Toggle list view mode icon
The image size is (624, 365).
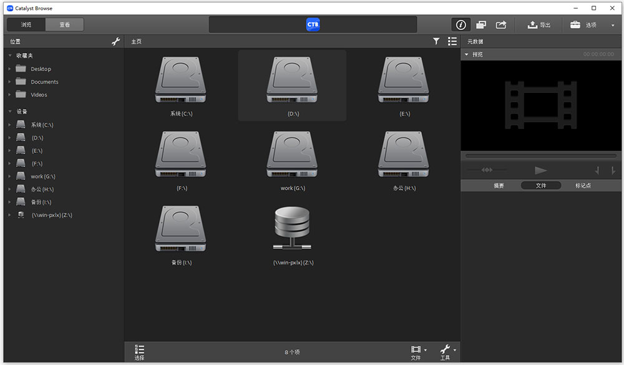[452, 41]
